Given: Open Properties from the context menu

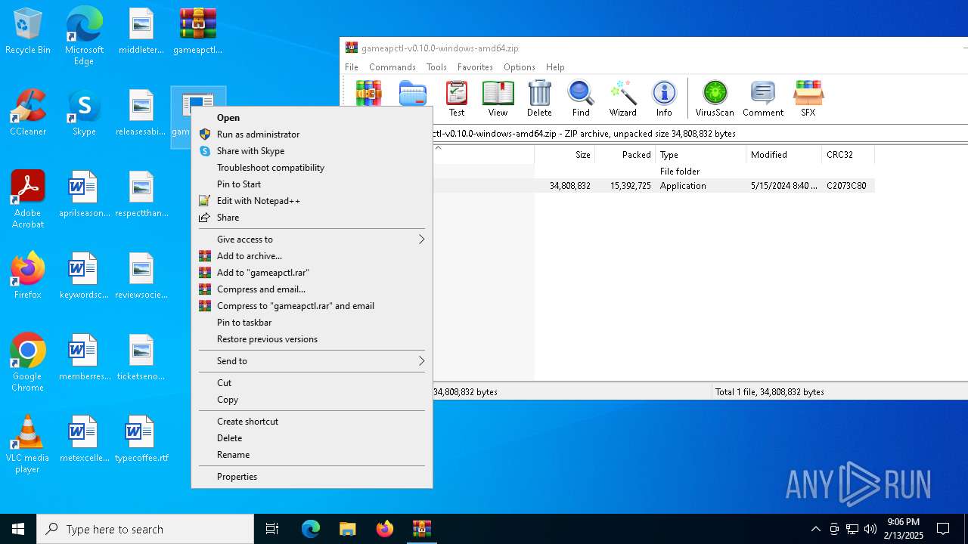Looking at the screenshot, I should (x=312, y=477).
